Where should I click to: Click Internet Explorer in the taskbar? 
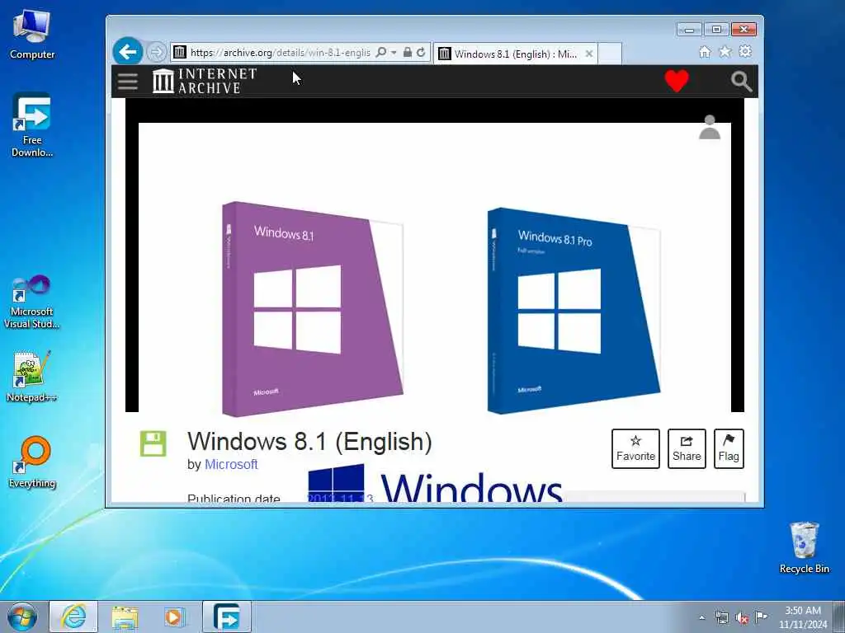click(x=73, y=617)
